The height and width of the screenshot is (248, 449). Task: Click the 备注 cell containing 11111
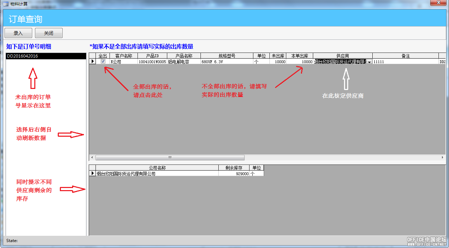[406, 62]
